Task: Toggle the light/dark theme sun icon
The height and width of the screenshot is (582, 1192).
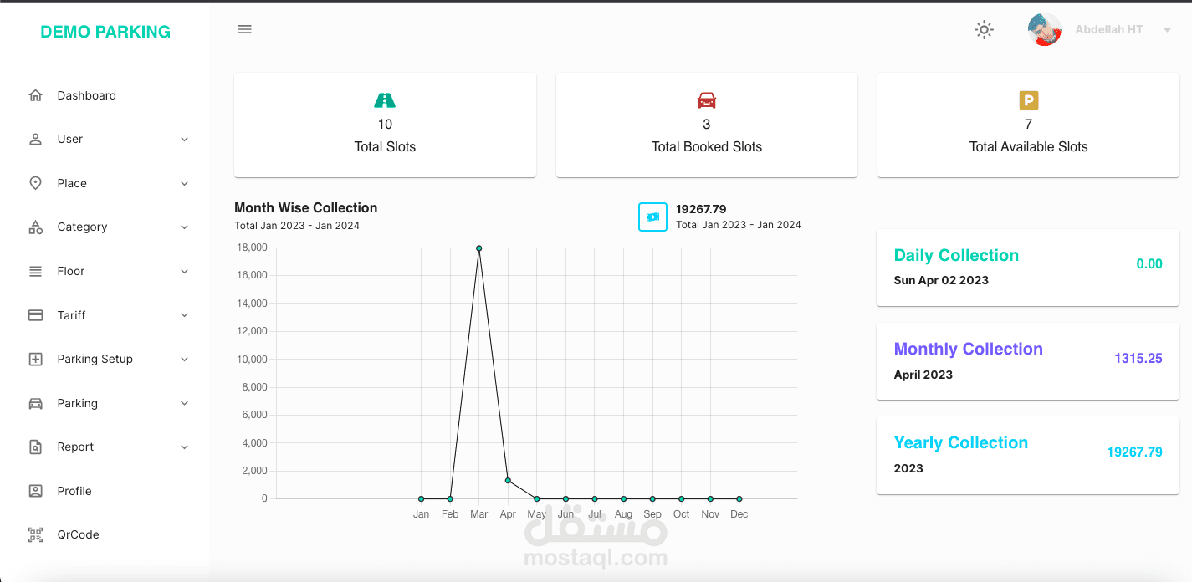Action: 984,29
